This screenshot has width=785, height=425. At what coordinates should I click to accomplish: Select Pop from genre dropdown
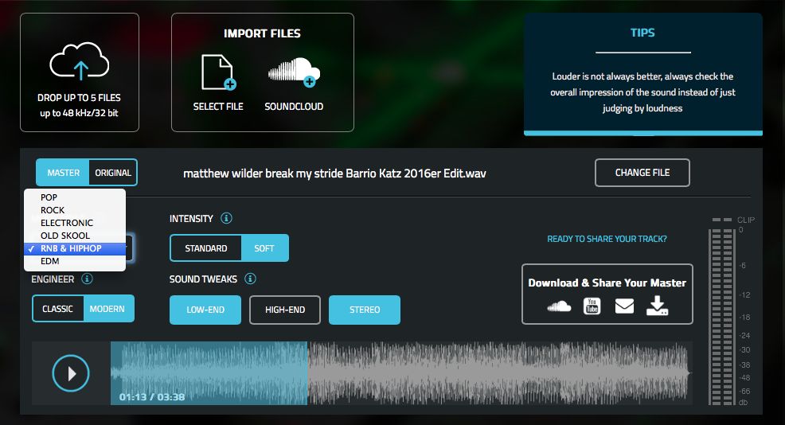point(49,197)
